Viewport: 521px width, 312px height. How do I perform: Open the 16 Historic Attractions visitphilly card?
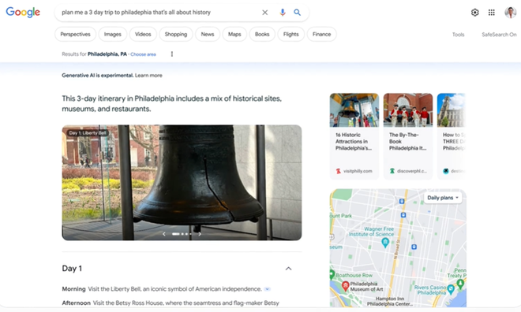(x=354, y=136)
